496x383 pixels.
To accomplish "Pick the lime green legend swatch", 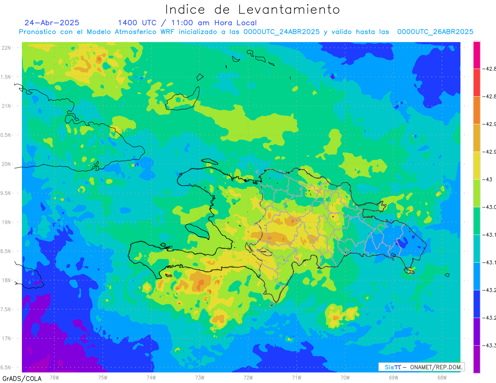I will click(477, 193).
